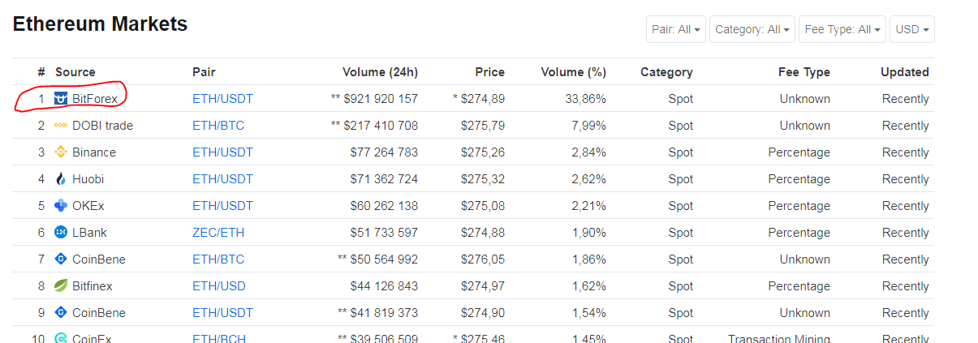The image size is (978, 343).
Task: Open the Bitfinex ETH/USD pair link
Action: coord(218,286)
